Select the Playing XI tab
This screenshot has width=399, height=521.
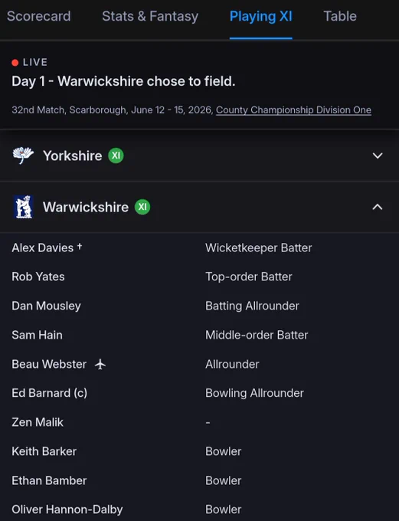261,16
